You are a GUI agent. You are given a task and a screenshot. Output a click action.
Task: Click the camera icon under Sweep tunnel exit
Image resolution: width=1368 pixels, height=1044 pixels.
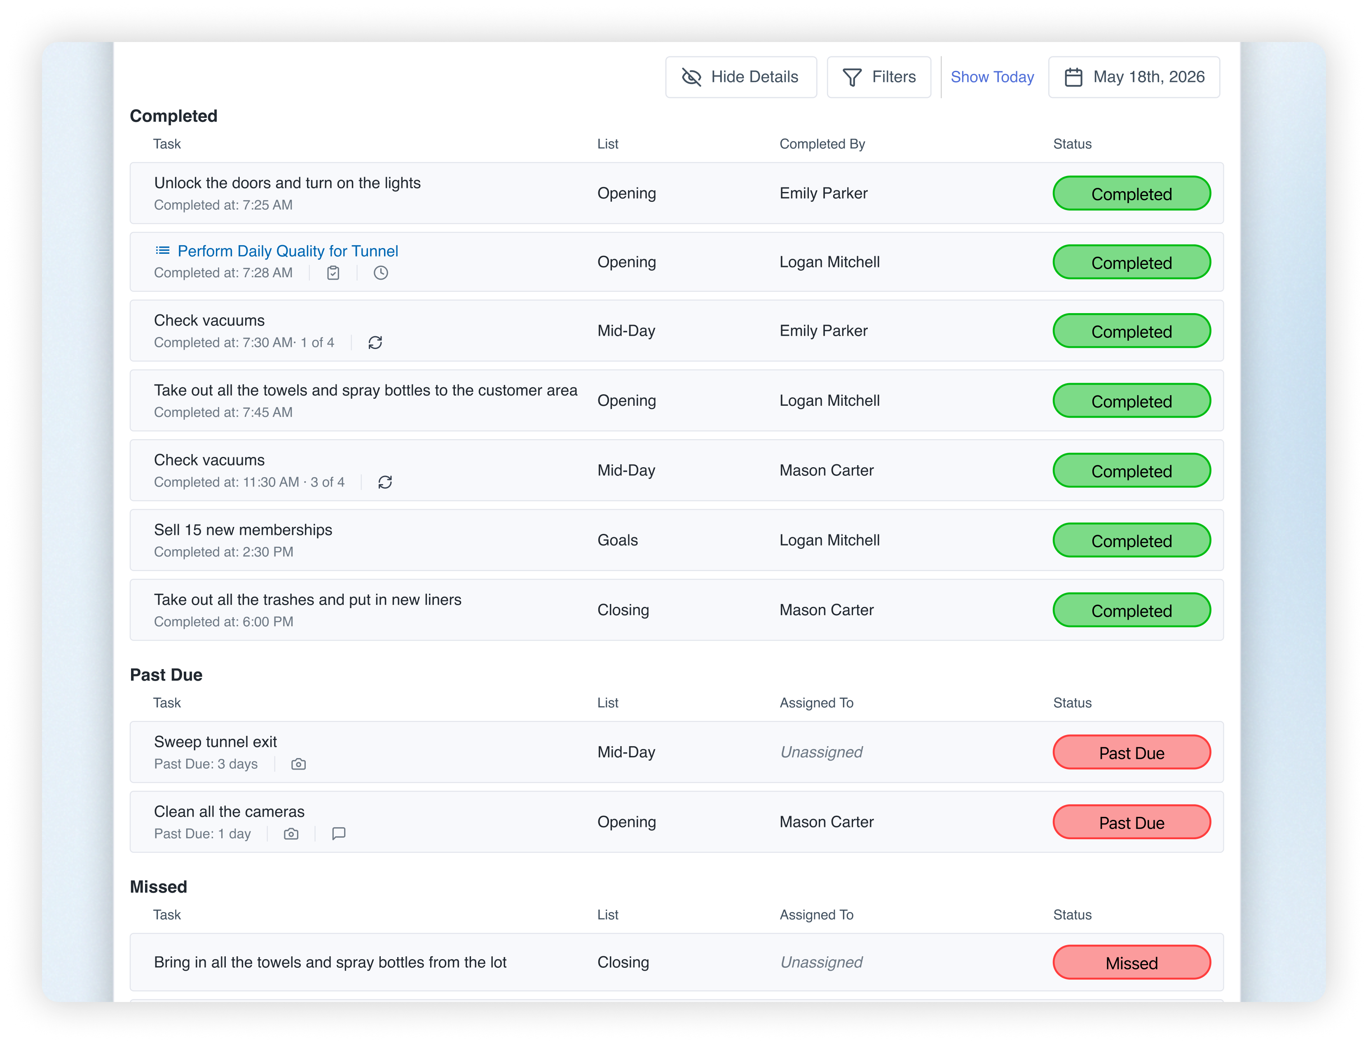pos(298,764)
